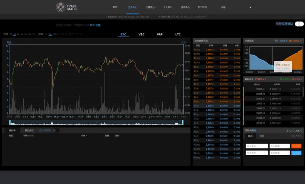Switch to the 最近成交 tab
Screen dimensions: 305x184
coord(29,130)
